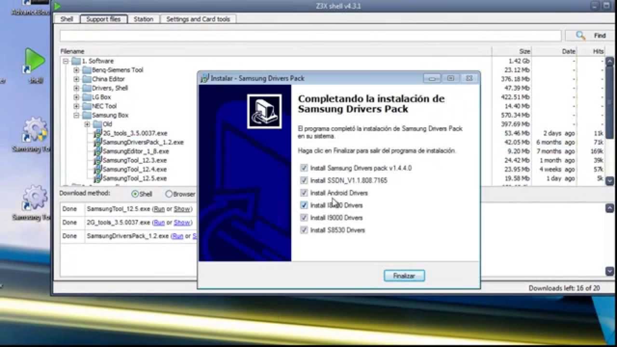Viewport: 617px width, 347px height.
Task: Click the green Z3X play icon in title bar
Action: (x=57, y=6)
